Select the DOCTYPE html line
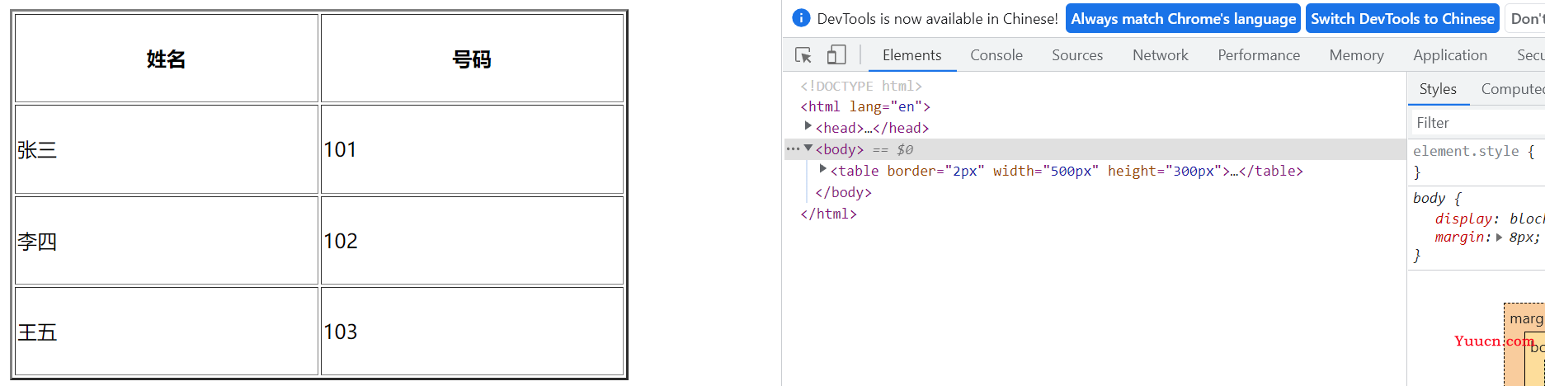This screenshot has height=386, width=1545. point(861,86)
